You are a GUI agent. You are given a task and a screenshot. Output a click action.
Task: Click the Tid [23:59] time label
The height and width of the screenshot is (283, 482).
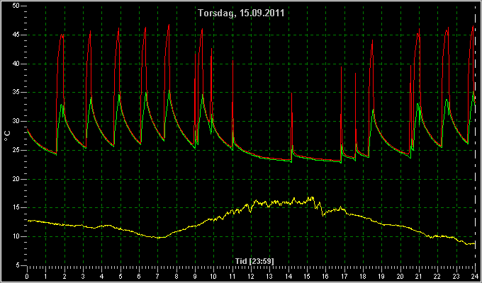click(x=254, y=261)
